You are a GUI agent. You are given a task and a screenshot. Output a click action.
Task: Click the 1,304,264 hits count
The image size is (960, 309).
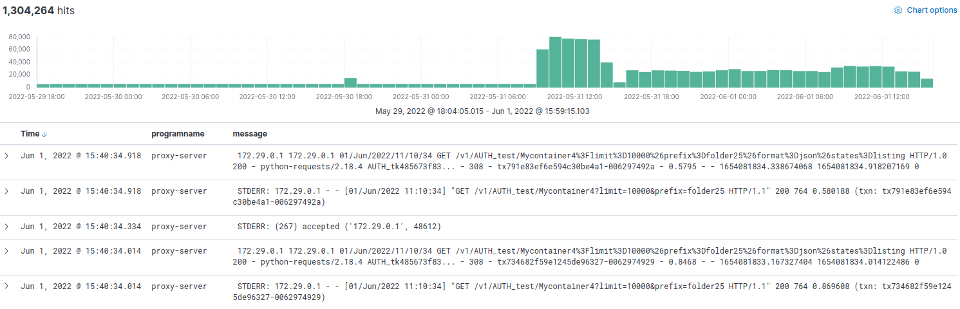(39, 10)
